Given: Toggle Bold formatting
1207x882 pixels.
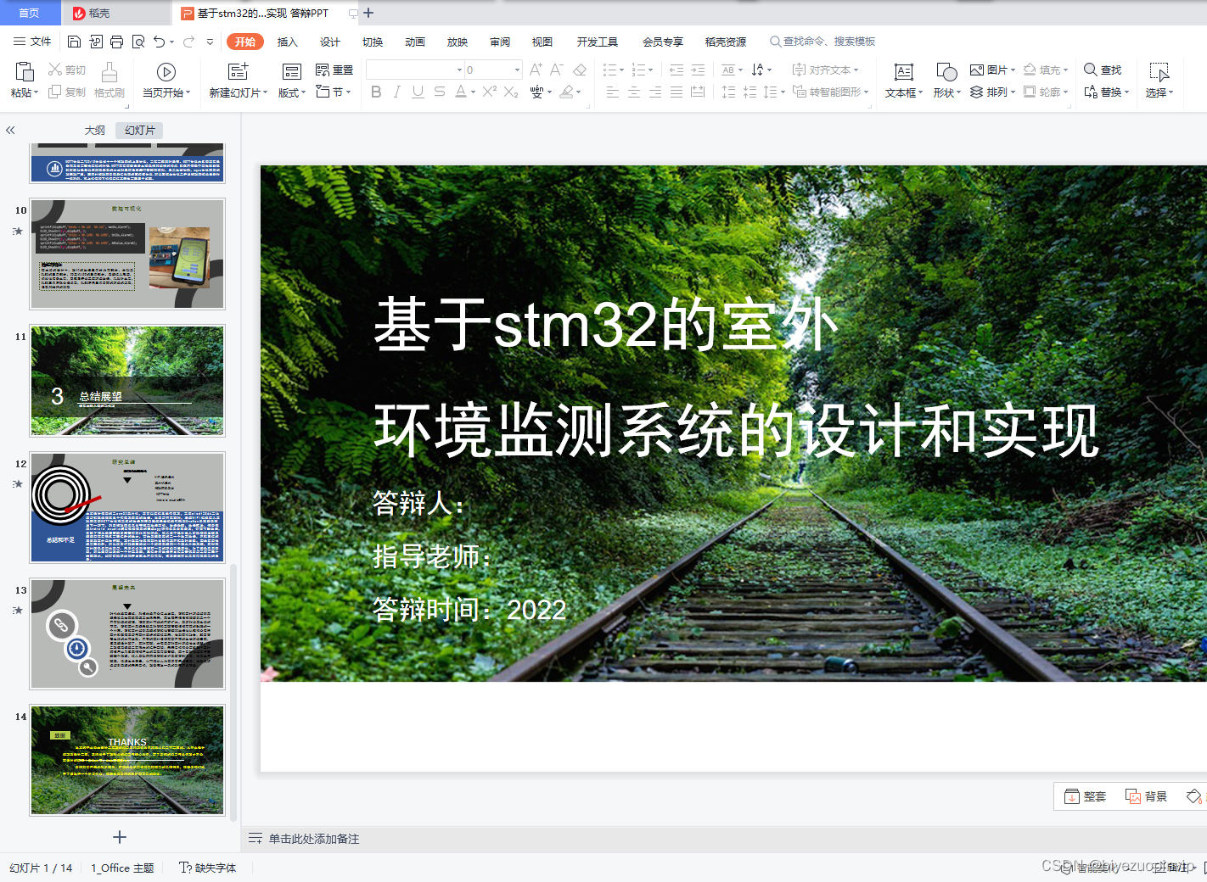Looking at the screenshot, I should 376,92.
